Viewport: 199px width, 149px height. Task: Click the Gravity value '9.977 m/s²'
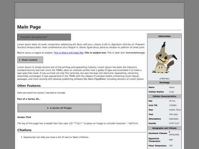(174, 123)
